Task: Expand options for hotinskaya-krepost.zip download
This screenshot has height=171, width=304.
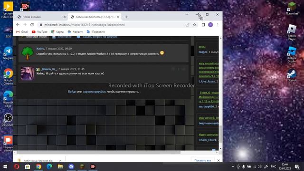Action: tap(60, 161)
